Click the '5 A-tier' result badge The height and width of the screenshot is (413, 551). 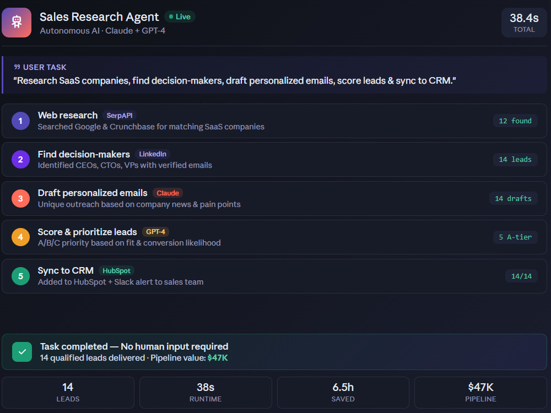pos(515,237)
